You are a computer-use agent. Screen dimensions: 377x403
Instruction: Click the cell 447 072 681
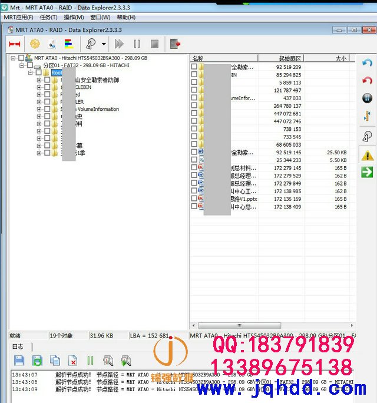(x=287, y=114)
